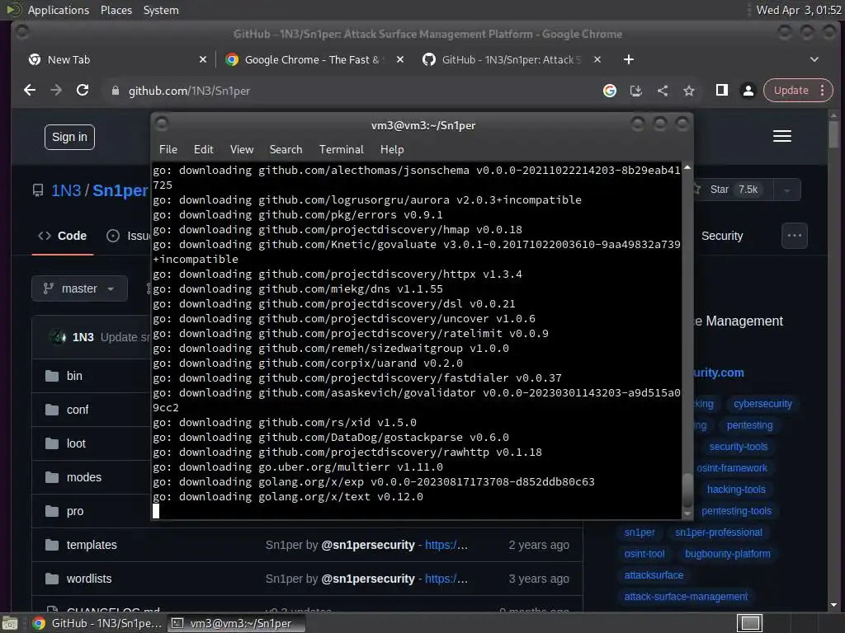
Task: Open GitHub hamburger menu
Action: click(x=782, y=136)
